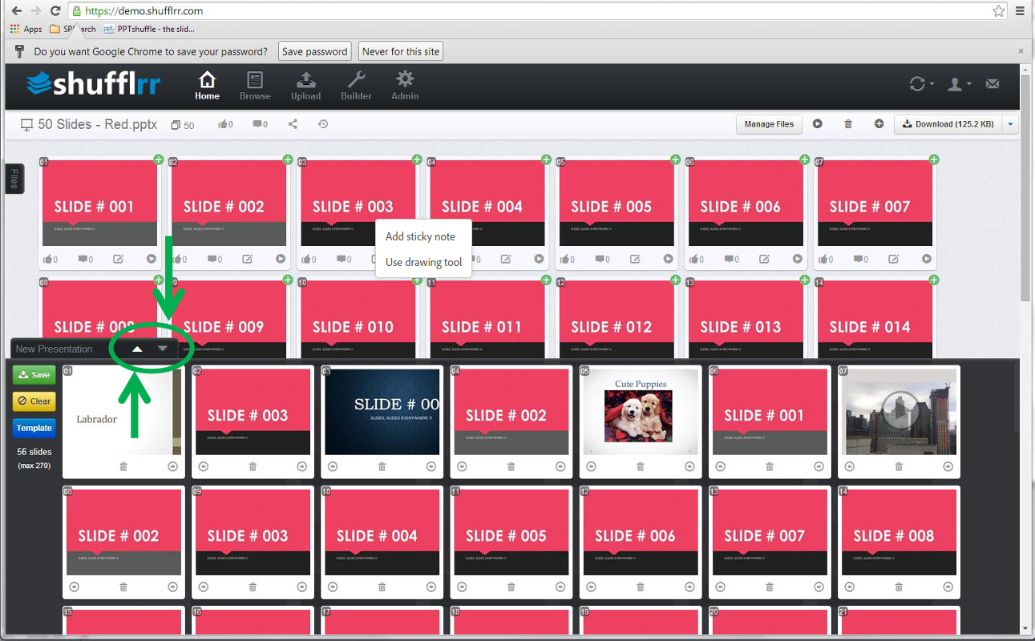Delete Cute Puppies slide from tray
The width and height of the screenshot is (1035, 641).
coord(640,466)
